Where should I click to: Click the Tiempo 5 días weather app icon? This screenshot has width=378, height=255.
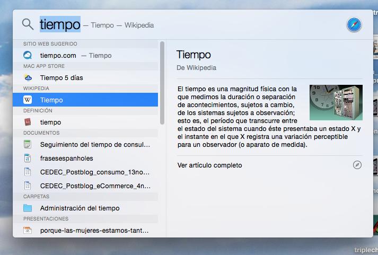tap(28, 77)
